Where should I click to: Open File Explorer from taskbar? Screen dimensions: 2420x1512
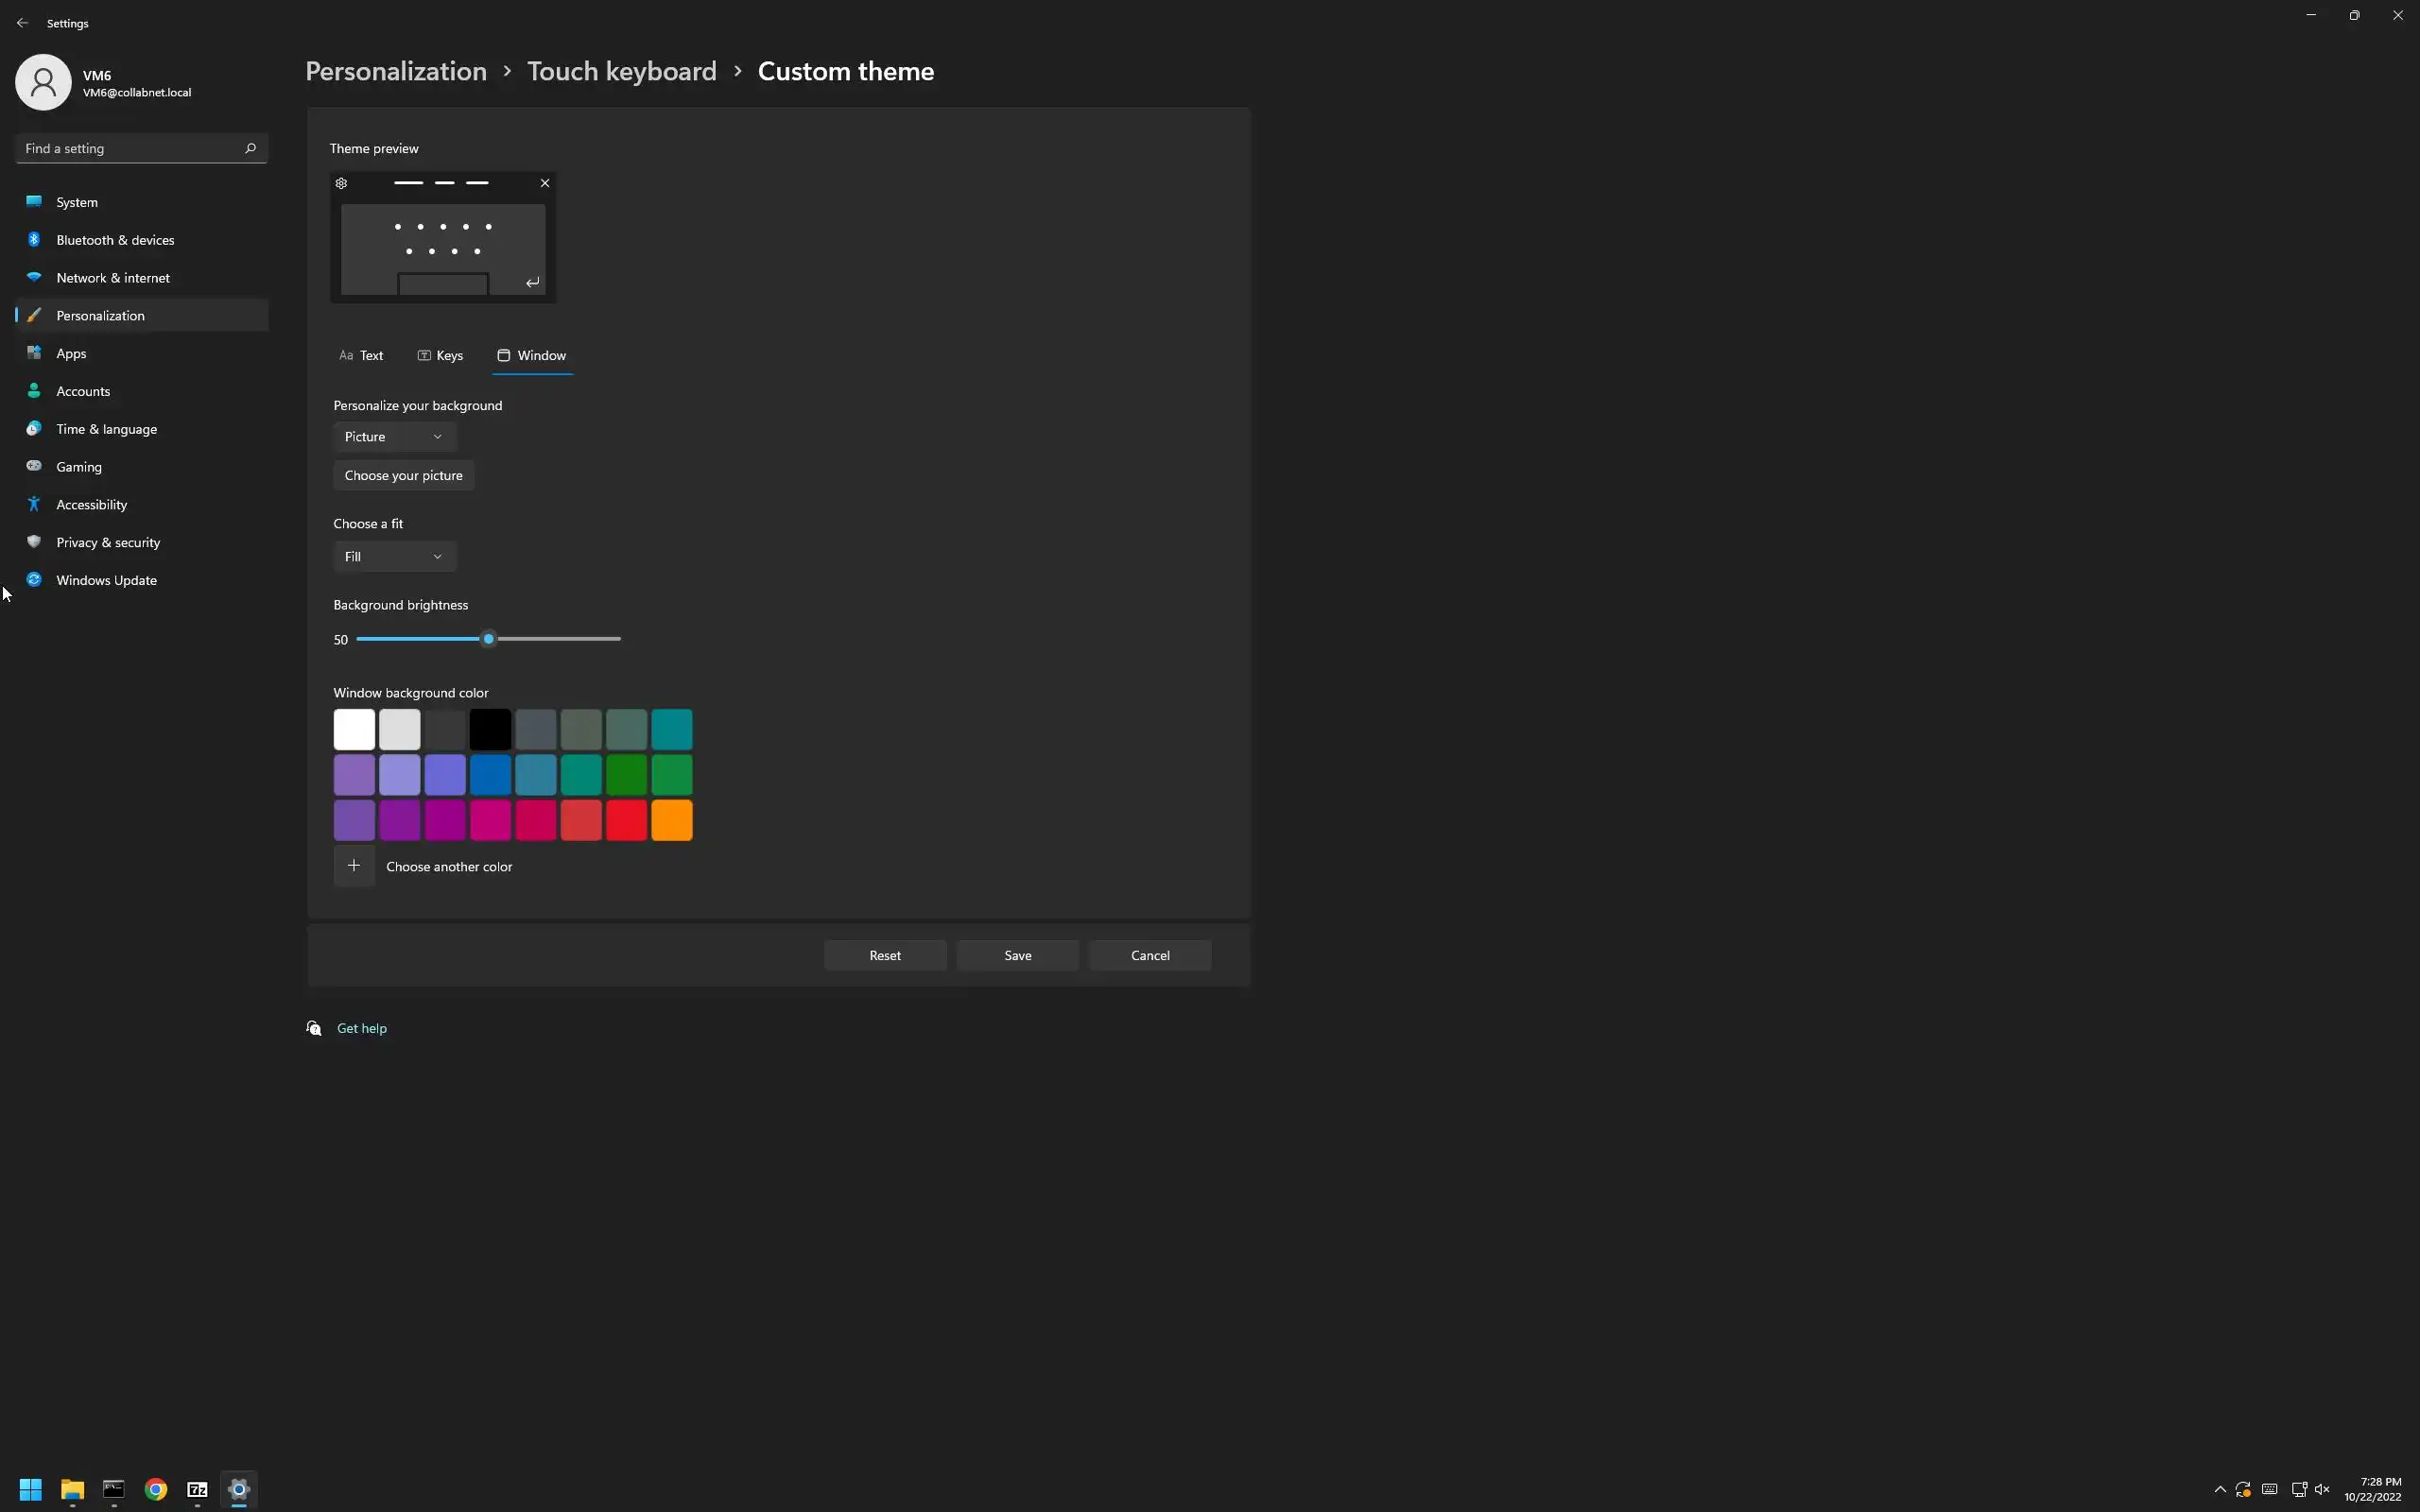72,1489
